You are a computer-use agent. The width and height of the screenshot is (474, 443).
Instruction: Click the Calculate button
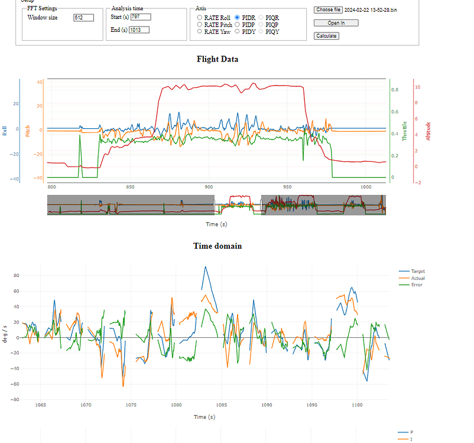[326, 35]
